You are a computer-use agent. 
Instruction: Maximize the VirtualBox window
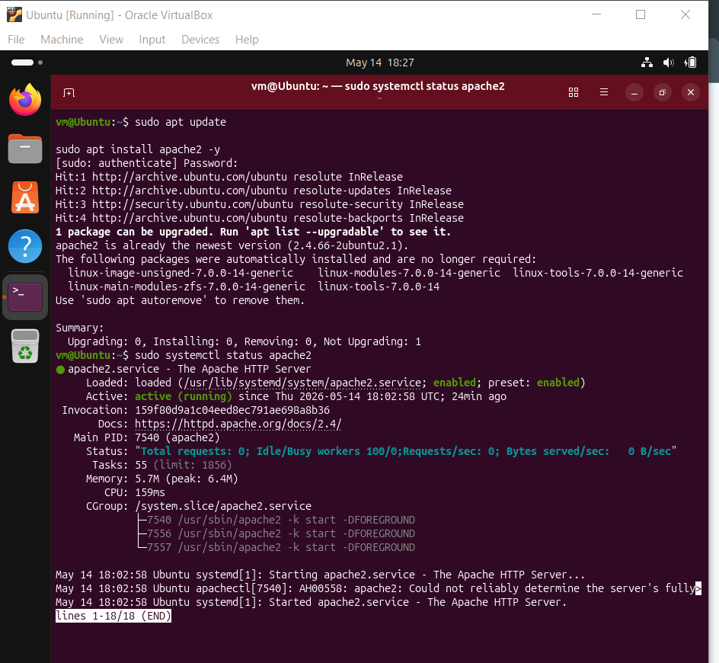(x=641, y=14)
